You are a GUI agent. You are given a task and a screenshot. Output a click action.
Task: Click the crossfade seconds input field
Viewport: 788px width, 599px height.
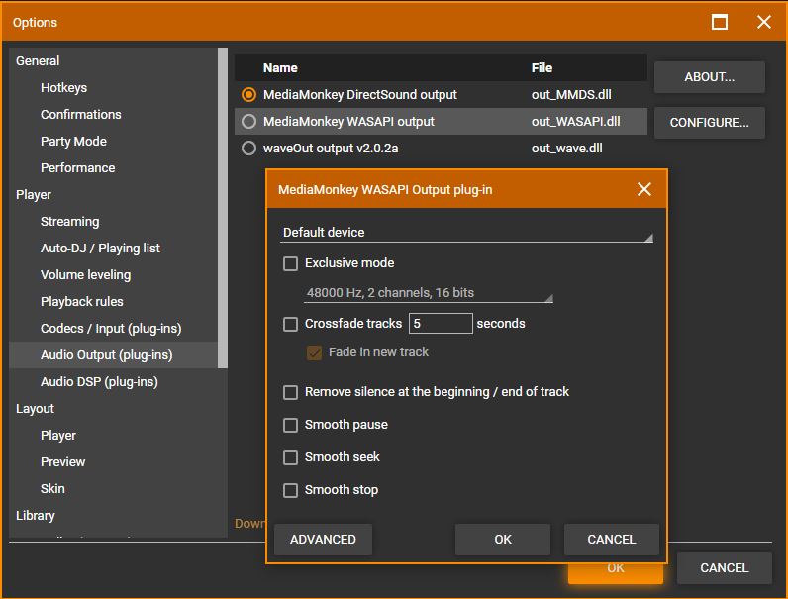(441, 323)
